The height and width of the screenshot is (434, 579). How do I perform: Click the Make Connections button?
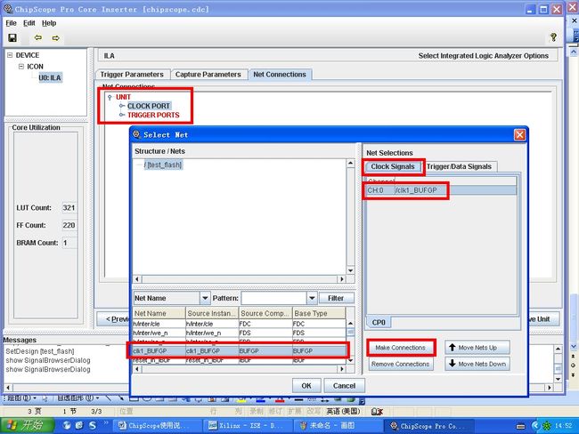[x=400, y=348]
